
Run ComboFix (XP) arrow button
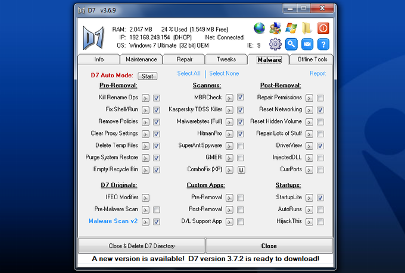pyautogui.click(x=229, y=170)
